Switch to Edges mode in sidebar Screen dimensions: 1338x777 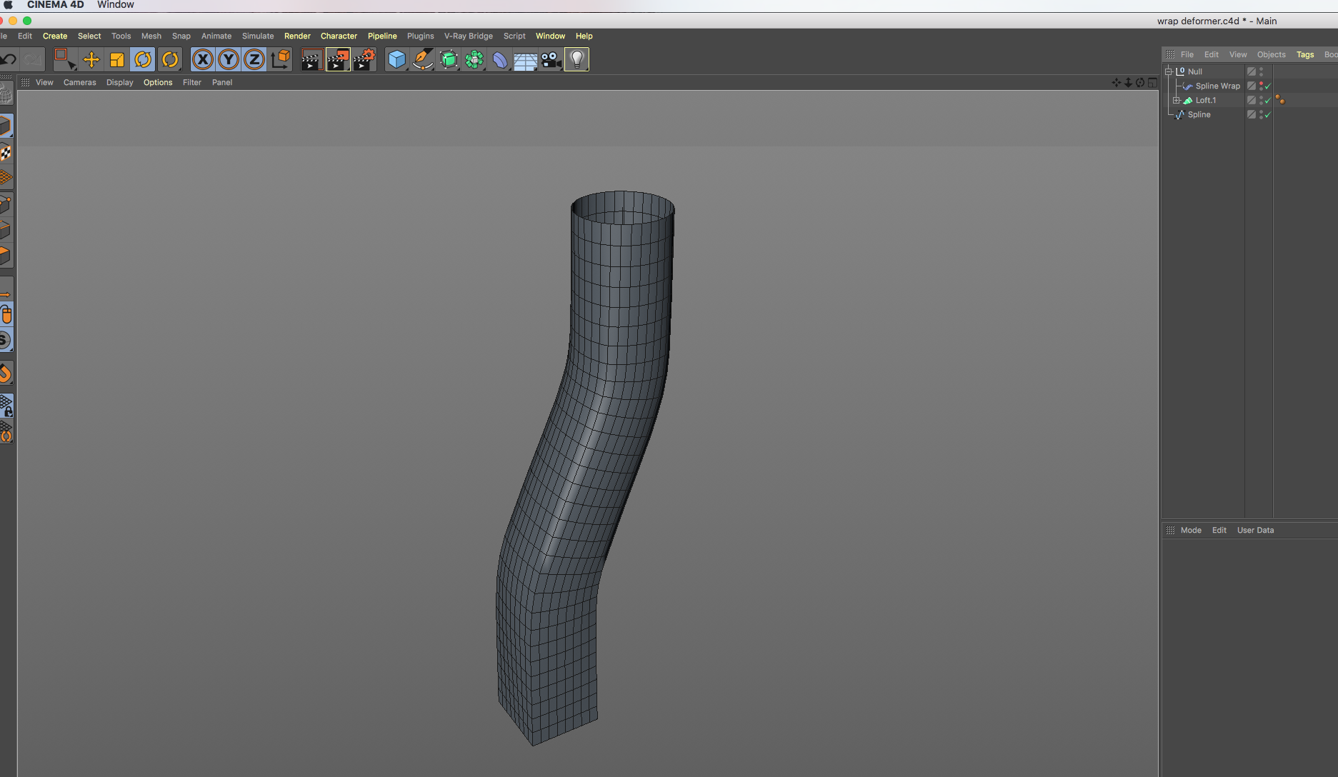(x=6, y=230)
